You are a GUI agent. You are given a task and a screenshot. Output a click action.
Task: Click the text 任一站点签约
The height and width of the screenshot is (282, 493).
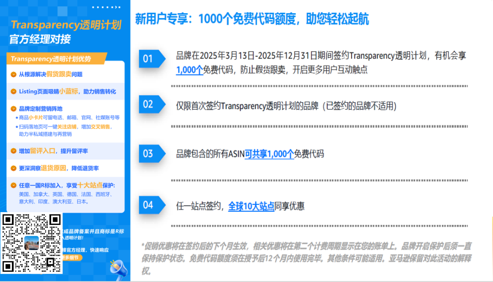coord(199,206)
